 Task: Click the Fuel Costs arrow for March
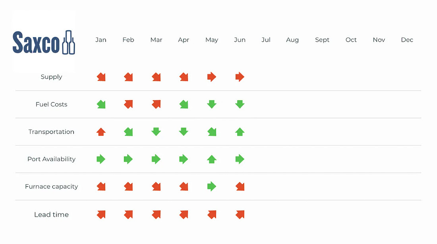pos(156,105)
